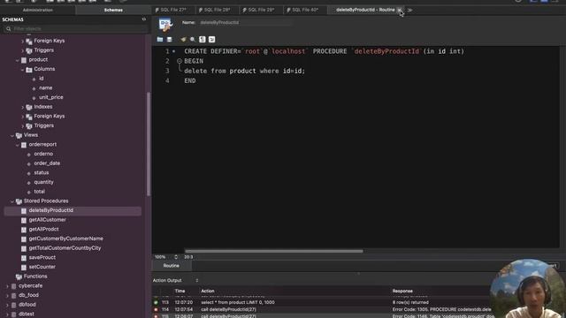Click the 'delete from product' code line
566x318 pixels.
coord(244,71)
